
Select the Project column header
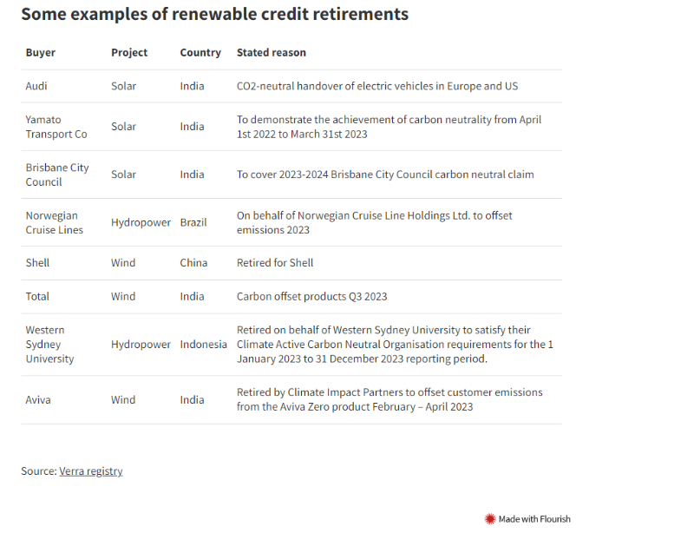coord(129,52)
